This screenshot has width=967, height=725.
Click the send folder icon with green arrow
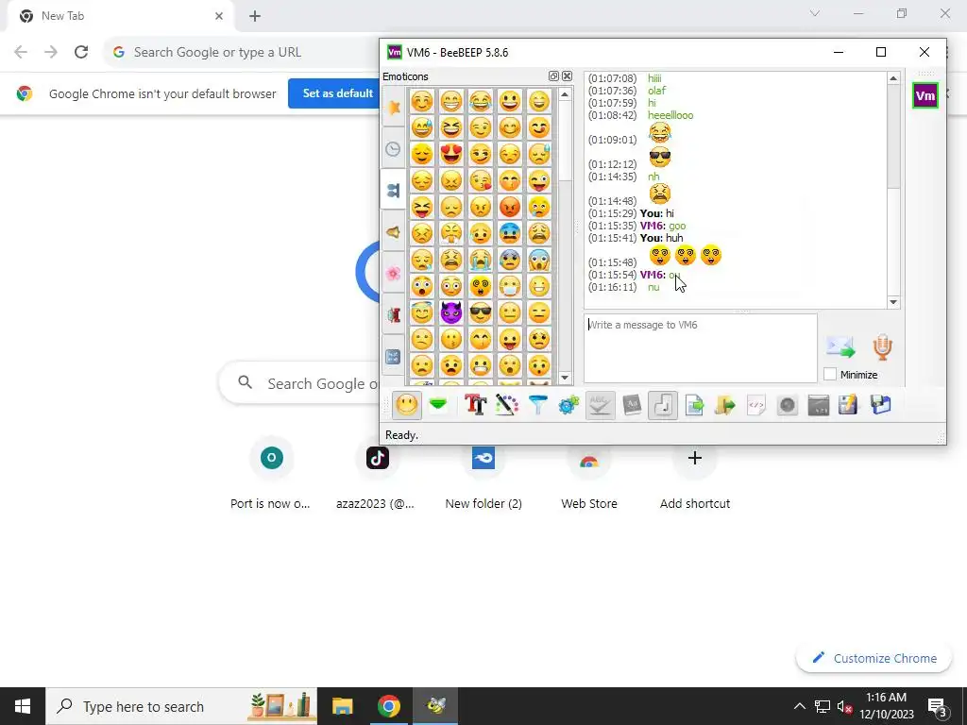[725, 405]
